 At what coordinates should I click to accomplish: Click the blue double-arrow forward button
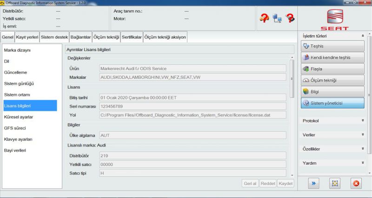[x=313, y=183]
